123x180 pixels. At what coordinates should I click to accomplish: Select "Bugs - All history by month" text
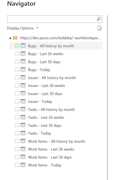click(x=51, y=46)
